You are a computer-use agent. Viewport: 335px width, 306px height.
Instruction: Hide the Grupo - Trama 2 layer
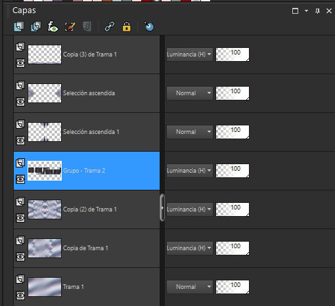tap(20, 179)
